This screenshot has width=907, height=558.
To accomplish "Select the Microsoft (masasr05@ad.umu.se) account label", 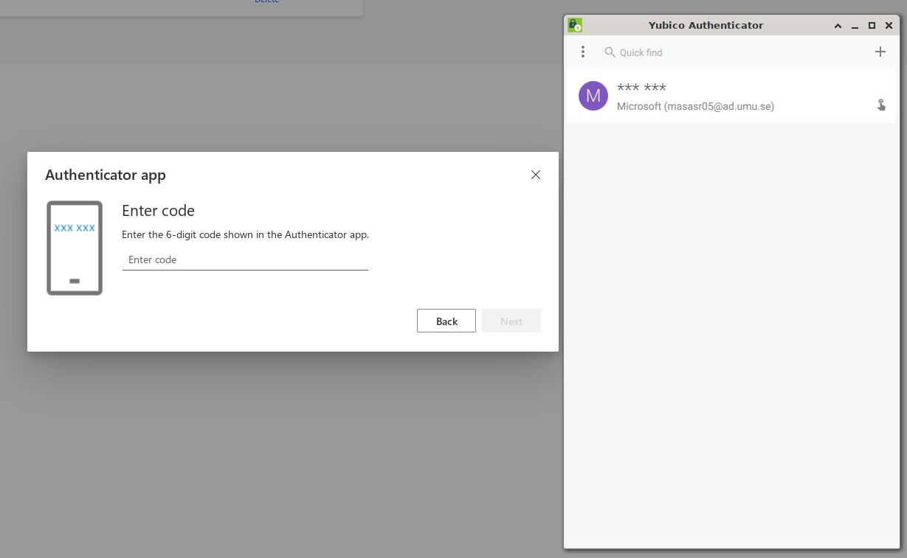I will pyautogui.click(x=695, y=106).
